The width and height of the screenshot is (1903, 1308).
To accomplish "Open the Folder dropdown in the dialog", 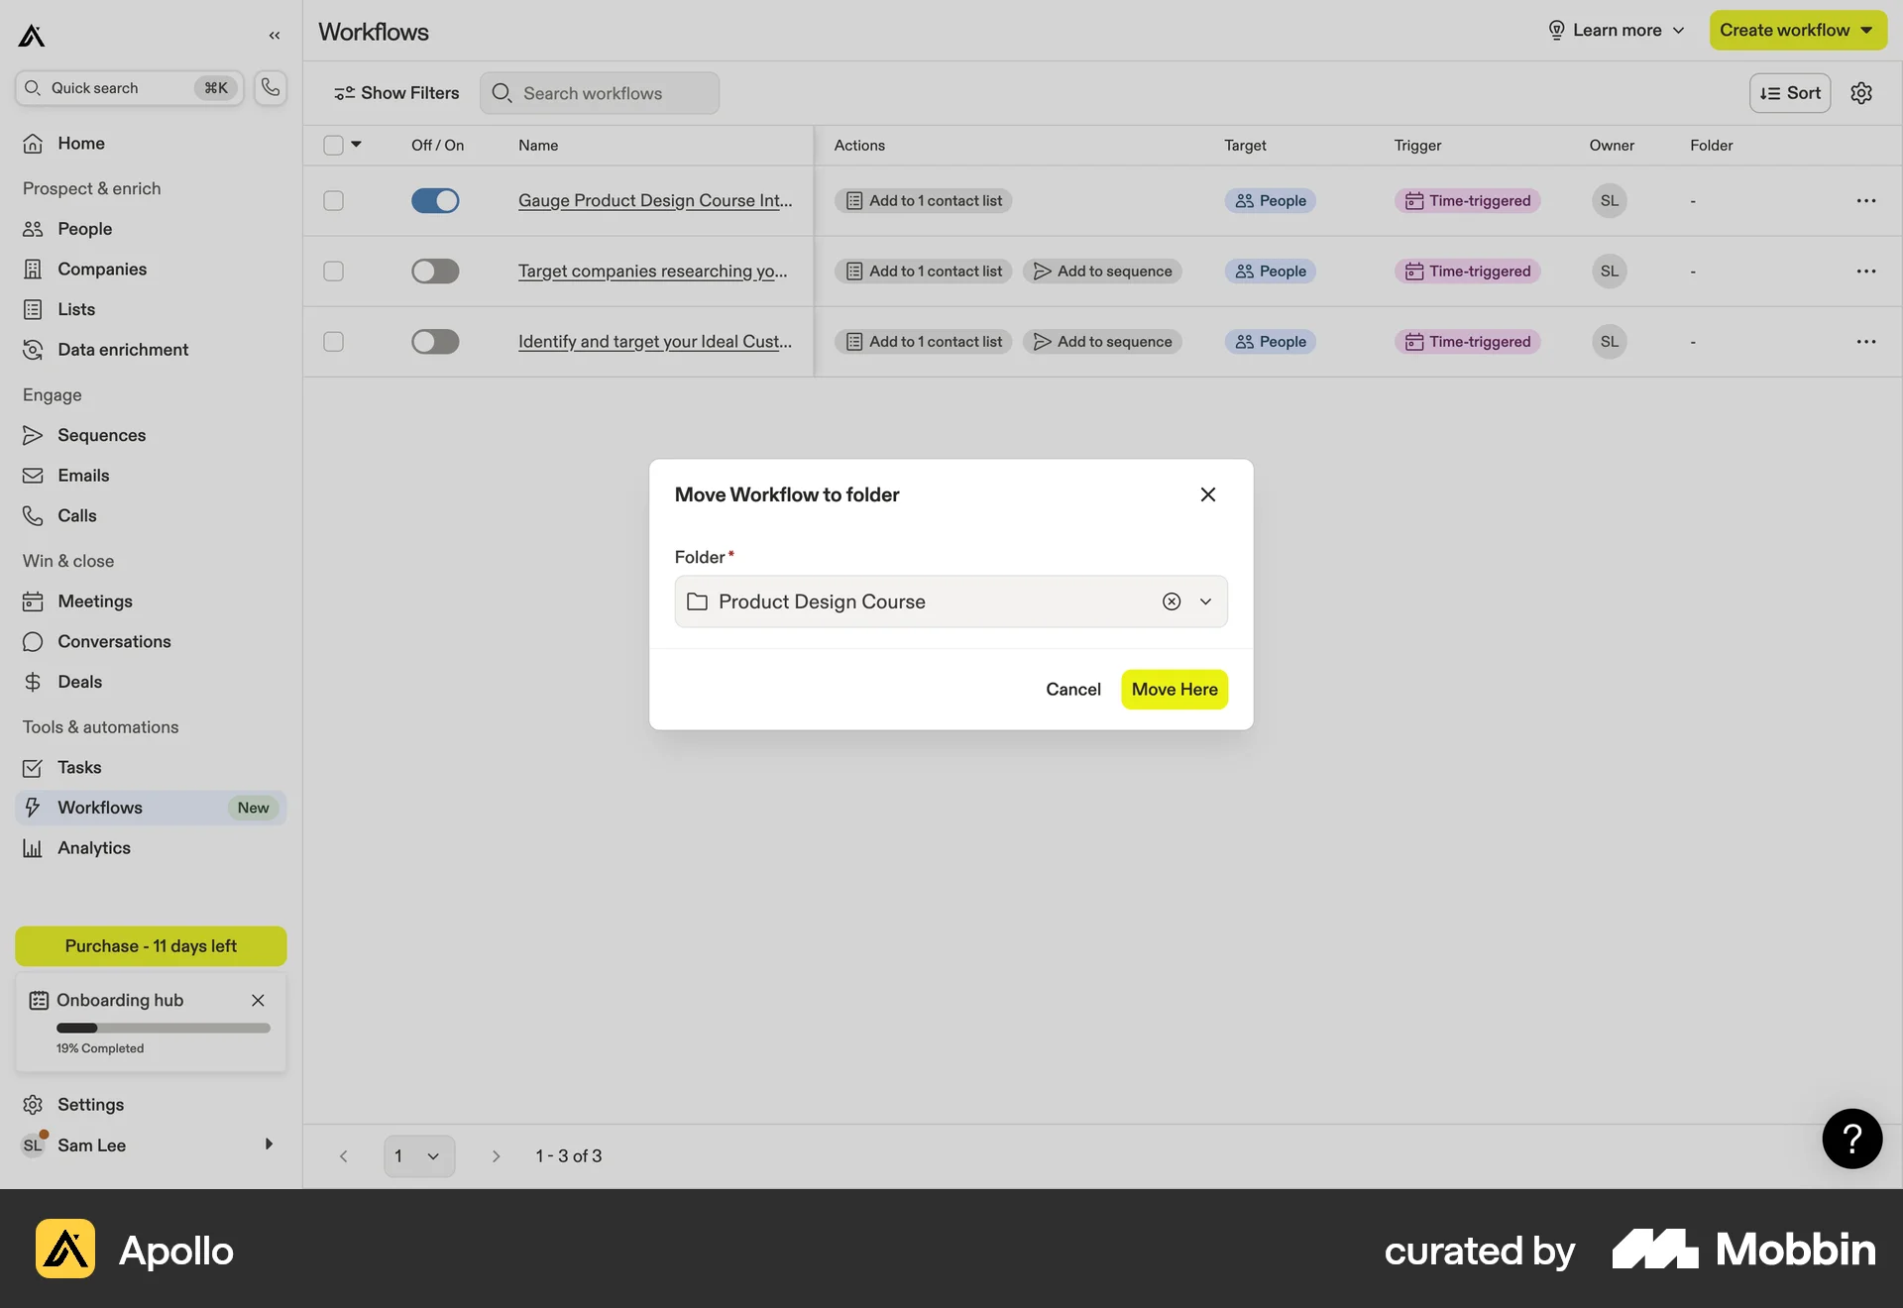I will (x=1205, y=601).
